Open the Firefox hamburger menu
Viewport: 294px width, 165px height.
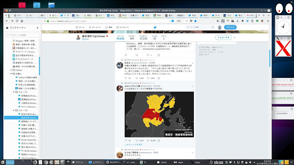[x=268, y=21]
